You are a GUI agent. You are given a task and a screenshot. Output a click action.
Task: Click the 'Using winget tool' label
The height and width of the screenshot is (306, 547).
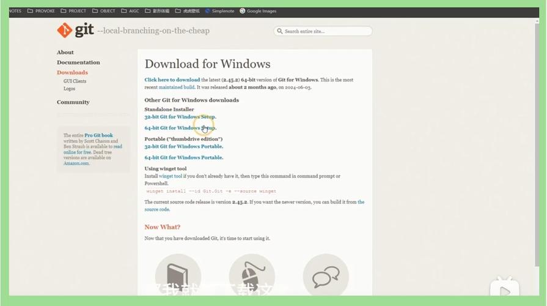click(x=166, y=168)
